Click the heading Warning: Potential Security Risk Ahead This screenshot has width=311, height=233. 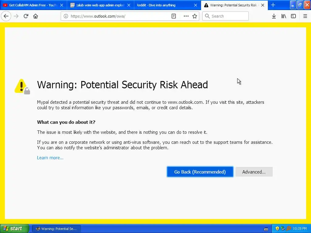[x=122, y=85]
